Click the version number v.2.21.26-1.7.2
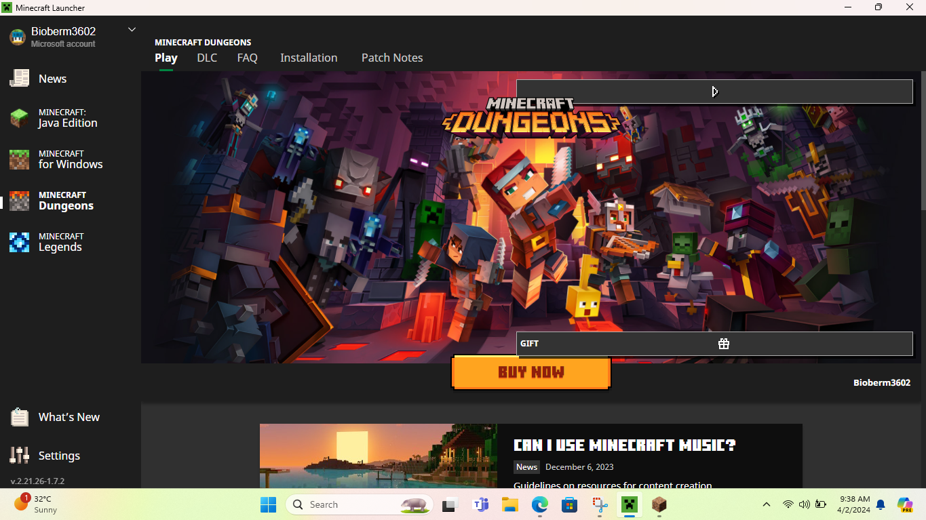 [x=37, y=481]
